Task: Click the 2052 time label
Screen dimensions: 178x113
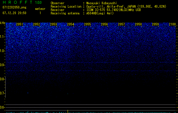Action: pos(37,24)
